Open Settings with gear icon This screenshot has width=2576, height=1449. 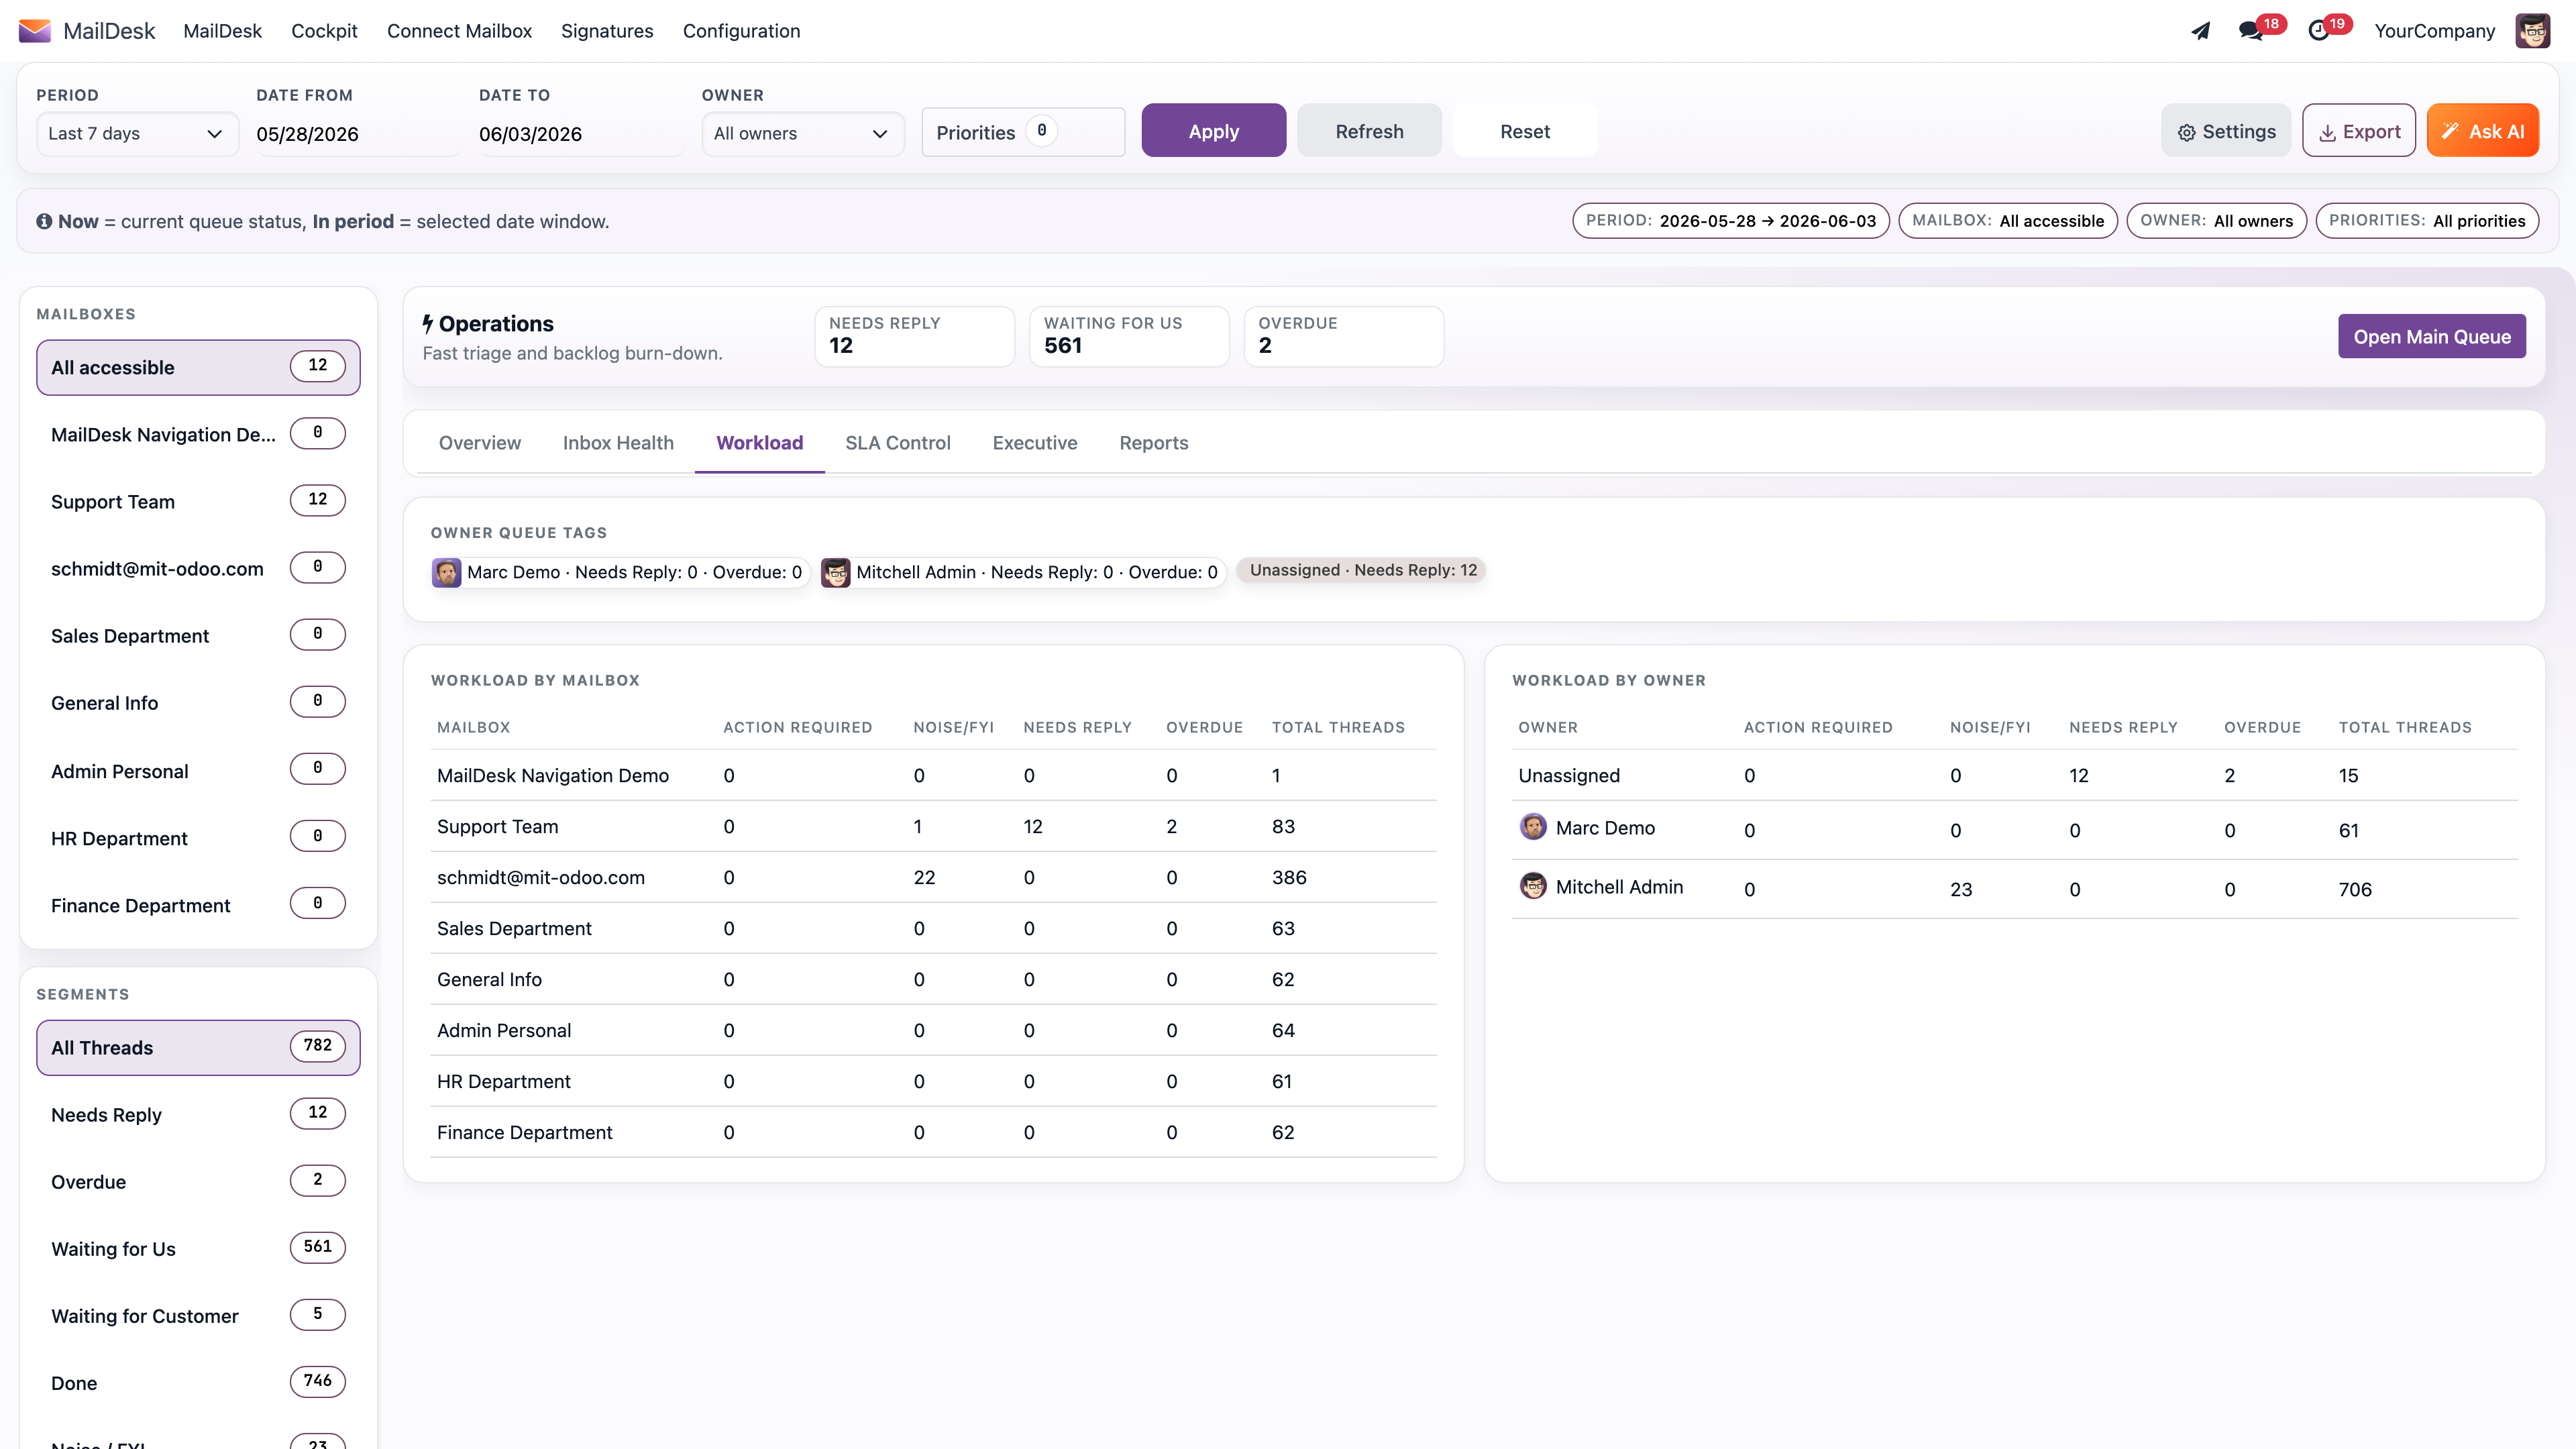point(2226,131)
